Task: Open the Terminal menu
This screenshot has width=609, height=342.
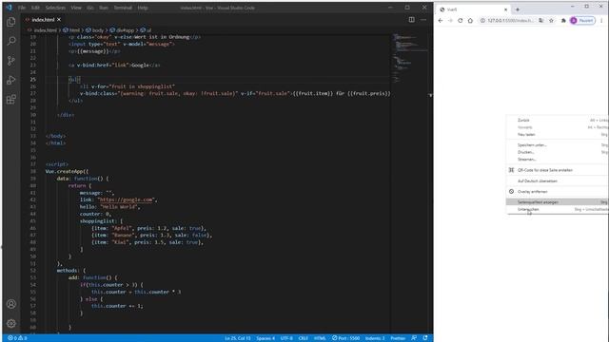Action: (x=123, y=8)
